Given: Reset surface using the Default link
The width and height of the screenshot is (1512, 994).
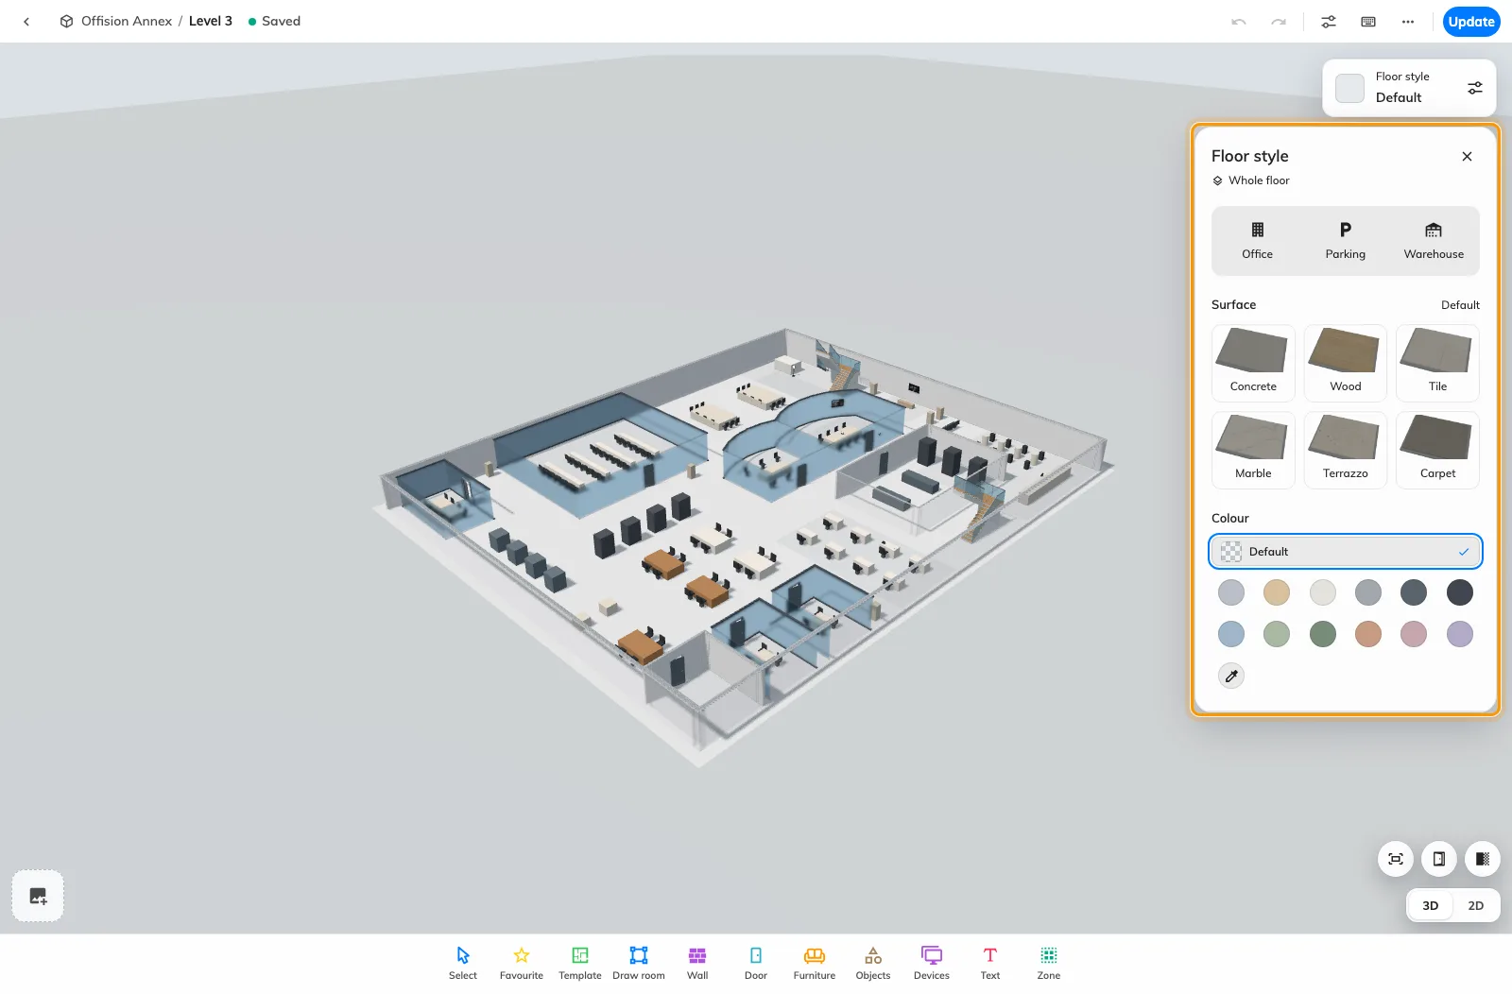Looking at the screenshot, I should [x=1460, y=305].
